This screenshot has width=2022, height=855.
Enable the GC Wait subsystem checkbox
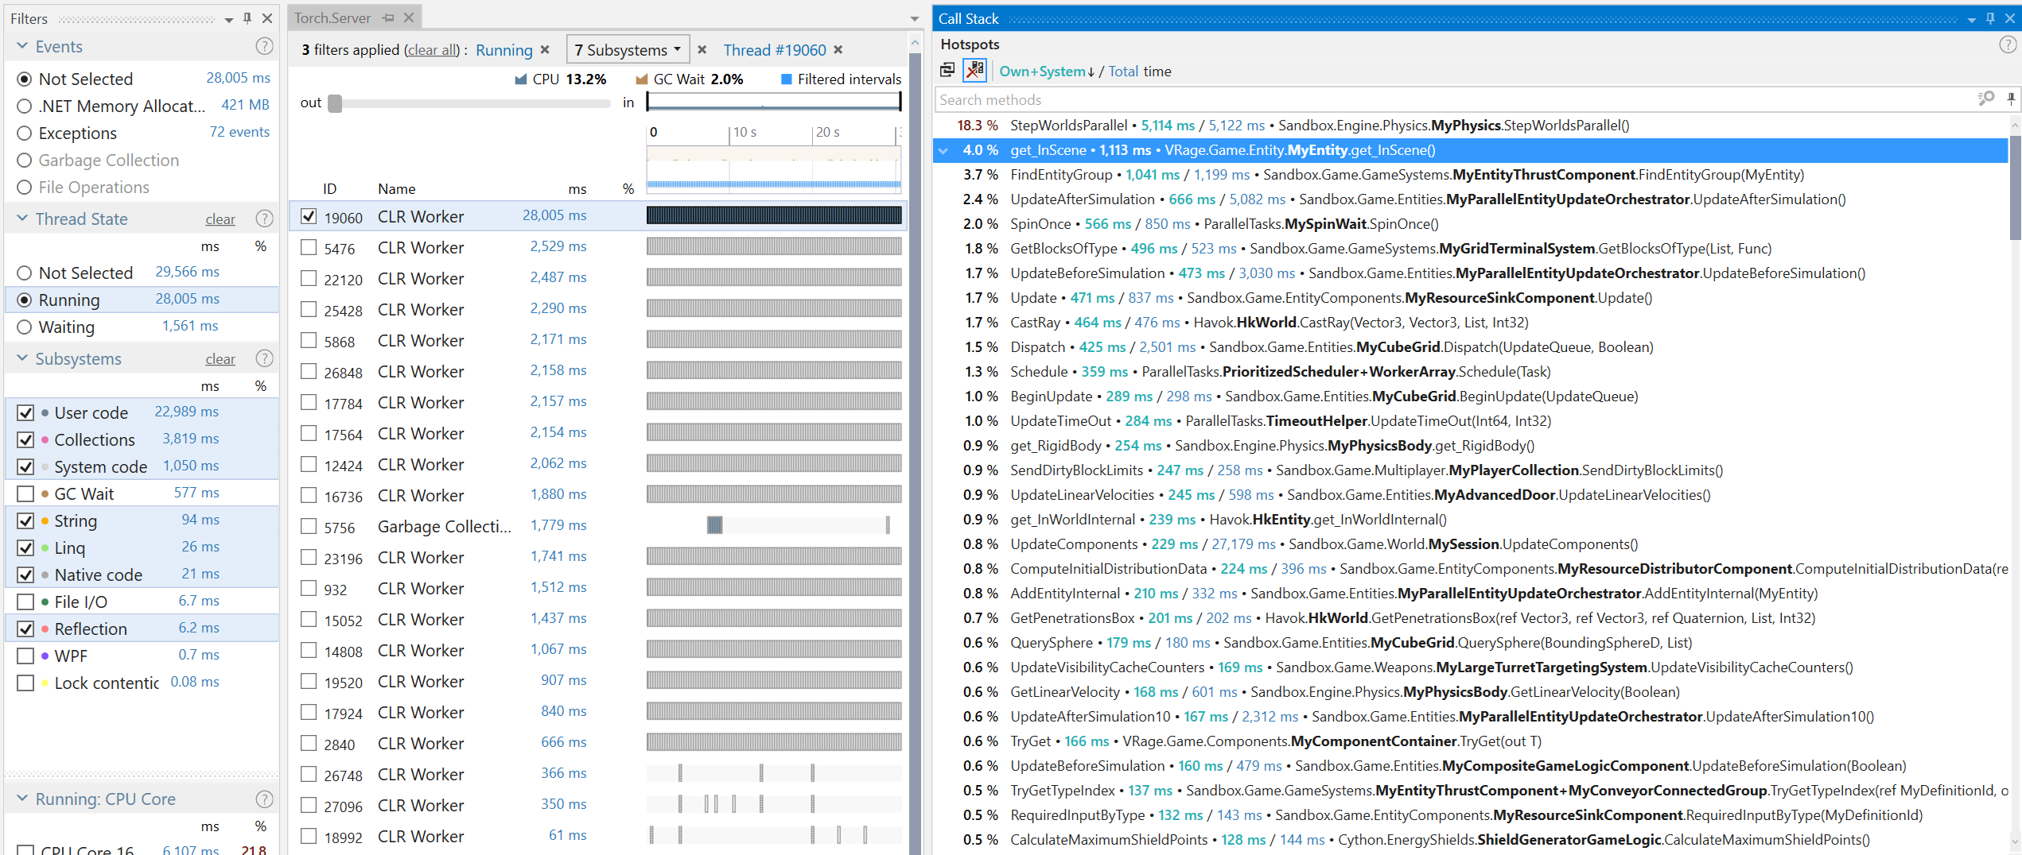[25, 493]
